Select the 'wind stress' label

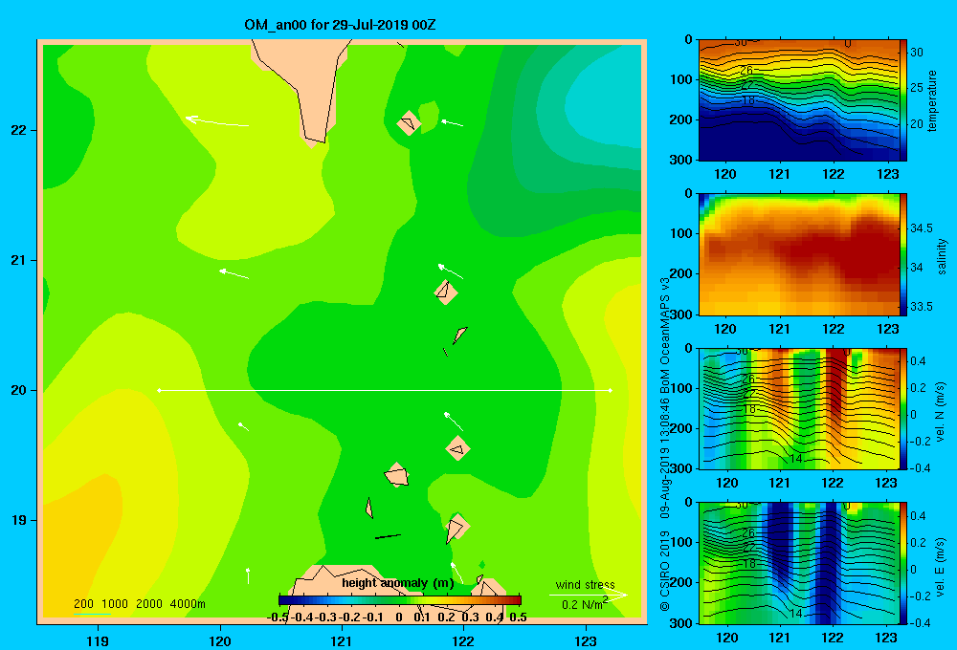[585, 584]
